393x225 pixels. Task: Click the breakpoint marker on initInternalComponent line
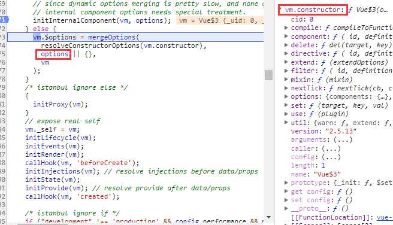[x=4, y=20]
